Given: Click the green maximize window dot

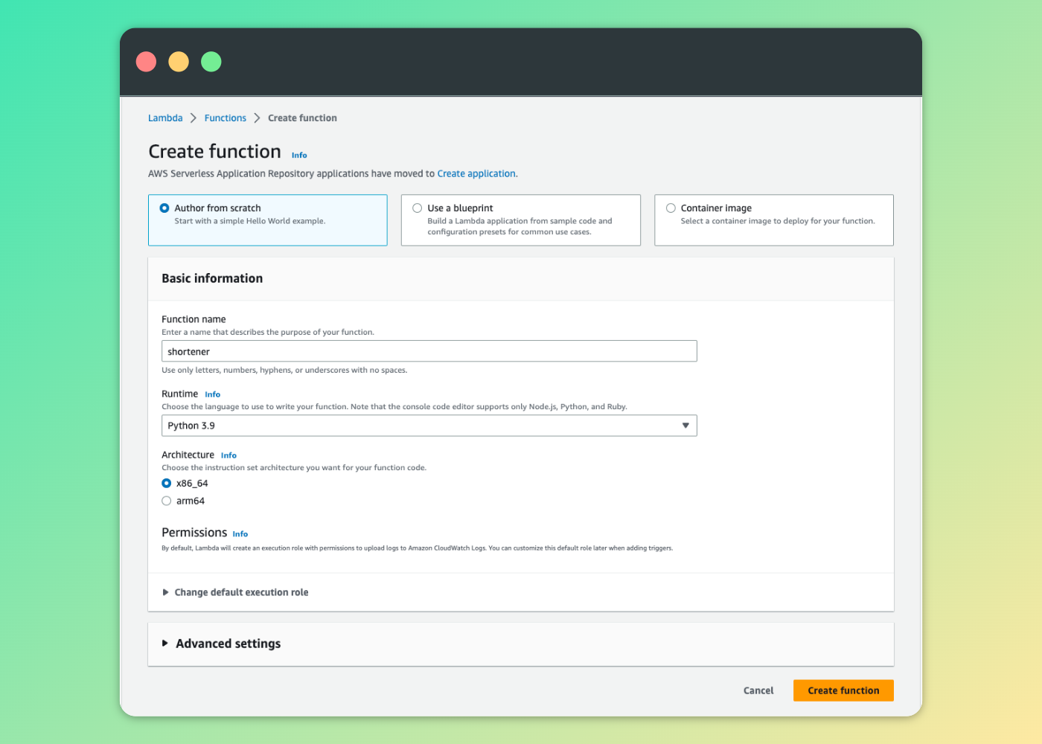Looking at the screenshot, I should [x=211, y=62].
